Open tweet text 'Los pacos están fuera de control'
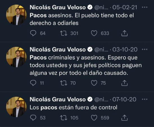The width and height of the screenshot is (154, 127). point(73,107)
